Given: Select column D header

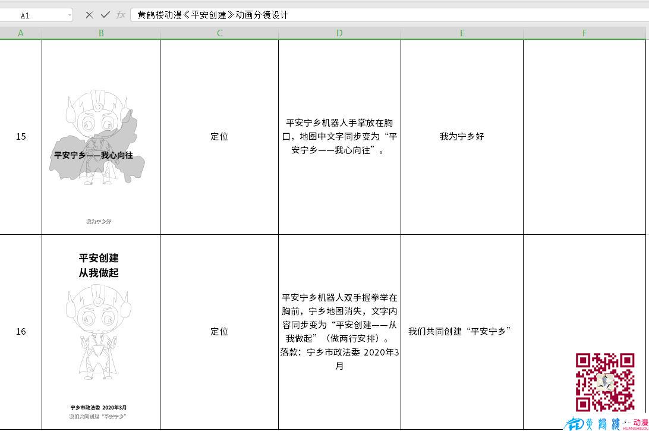Looking at the screenshot, I should tap(339, 33).
